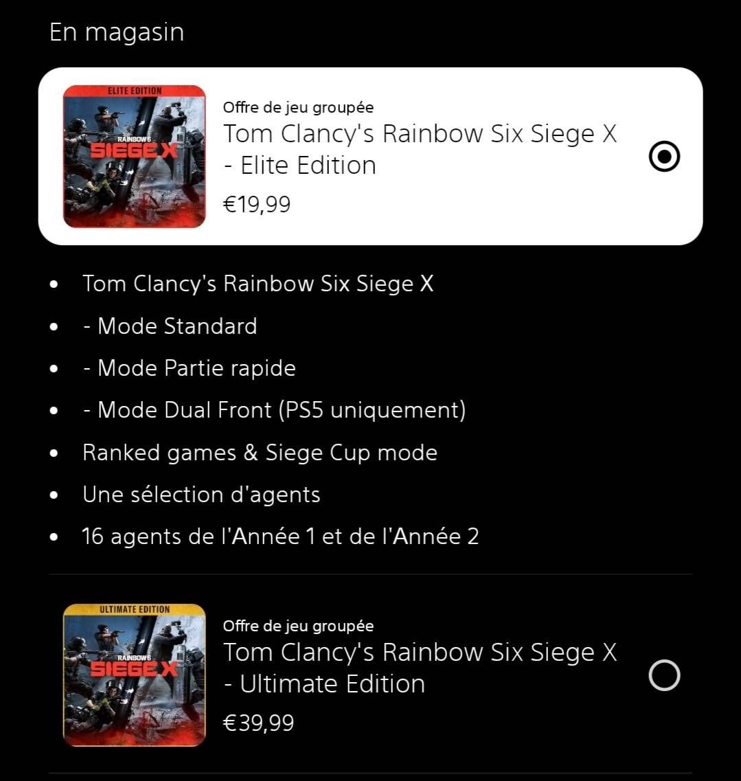Click the 'Mode Partie rapide' list item

click(190, 369)
